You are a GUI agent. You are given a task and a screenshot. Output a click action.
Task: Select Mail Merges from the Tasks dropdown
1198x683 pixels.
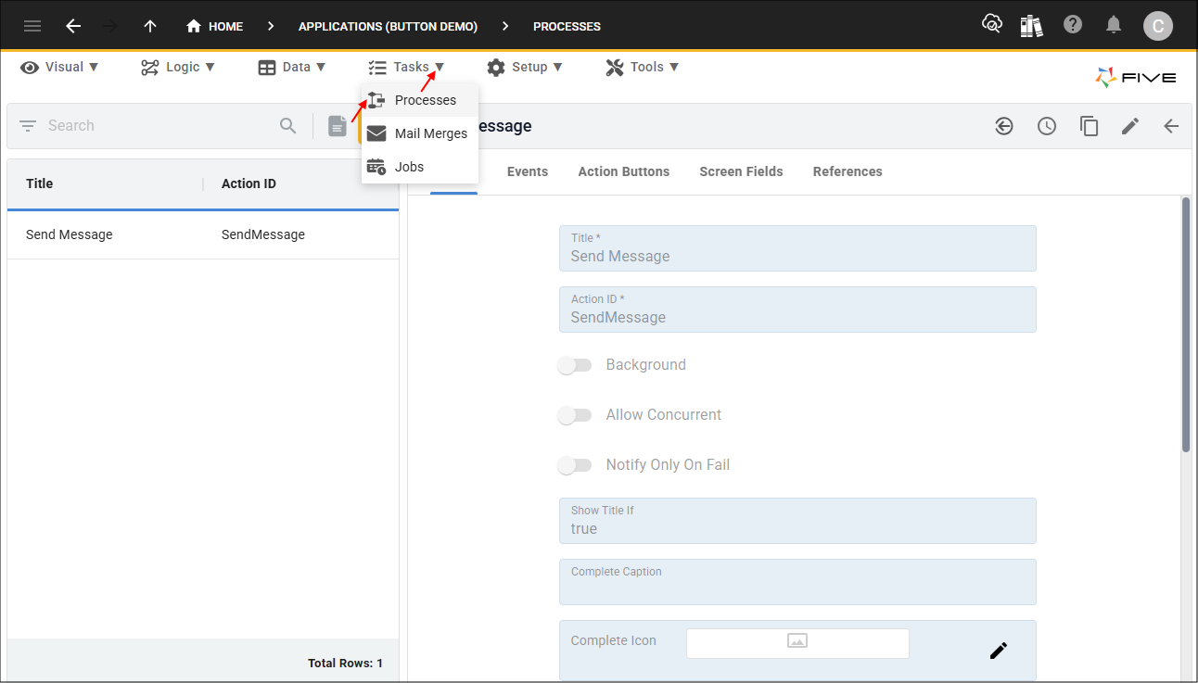click(x=420, y=133)
